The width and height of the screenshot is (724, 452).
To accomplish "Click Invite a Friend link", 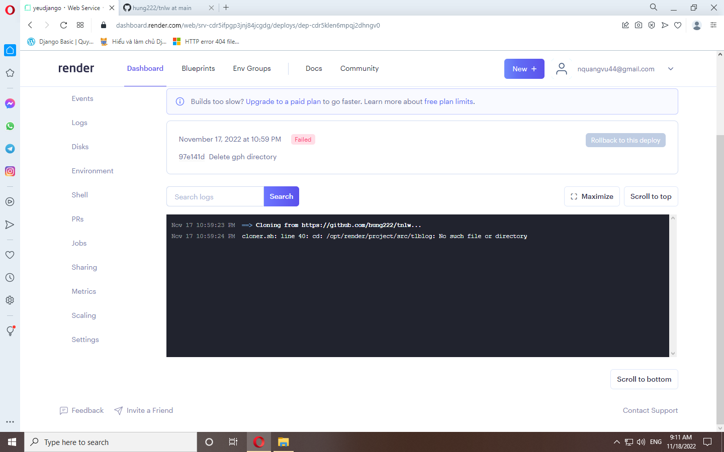I will 144,410.
